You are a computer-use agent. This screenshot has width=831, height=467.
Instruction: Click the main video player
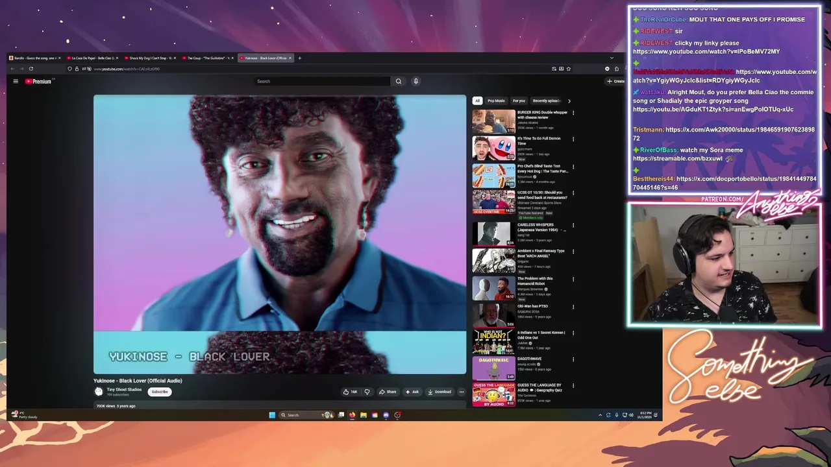coord(280,235)
